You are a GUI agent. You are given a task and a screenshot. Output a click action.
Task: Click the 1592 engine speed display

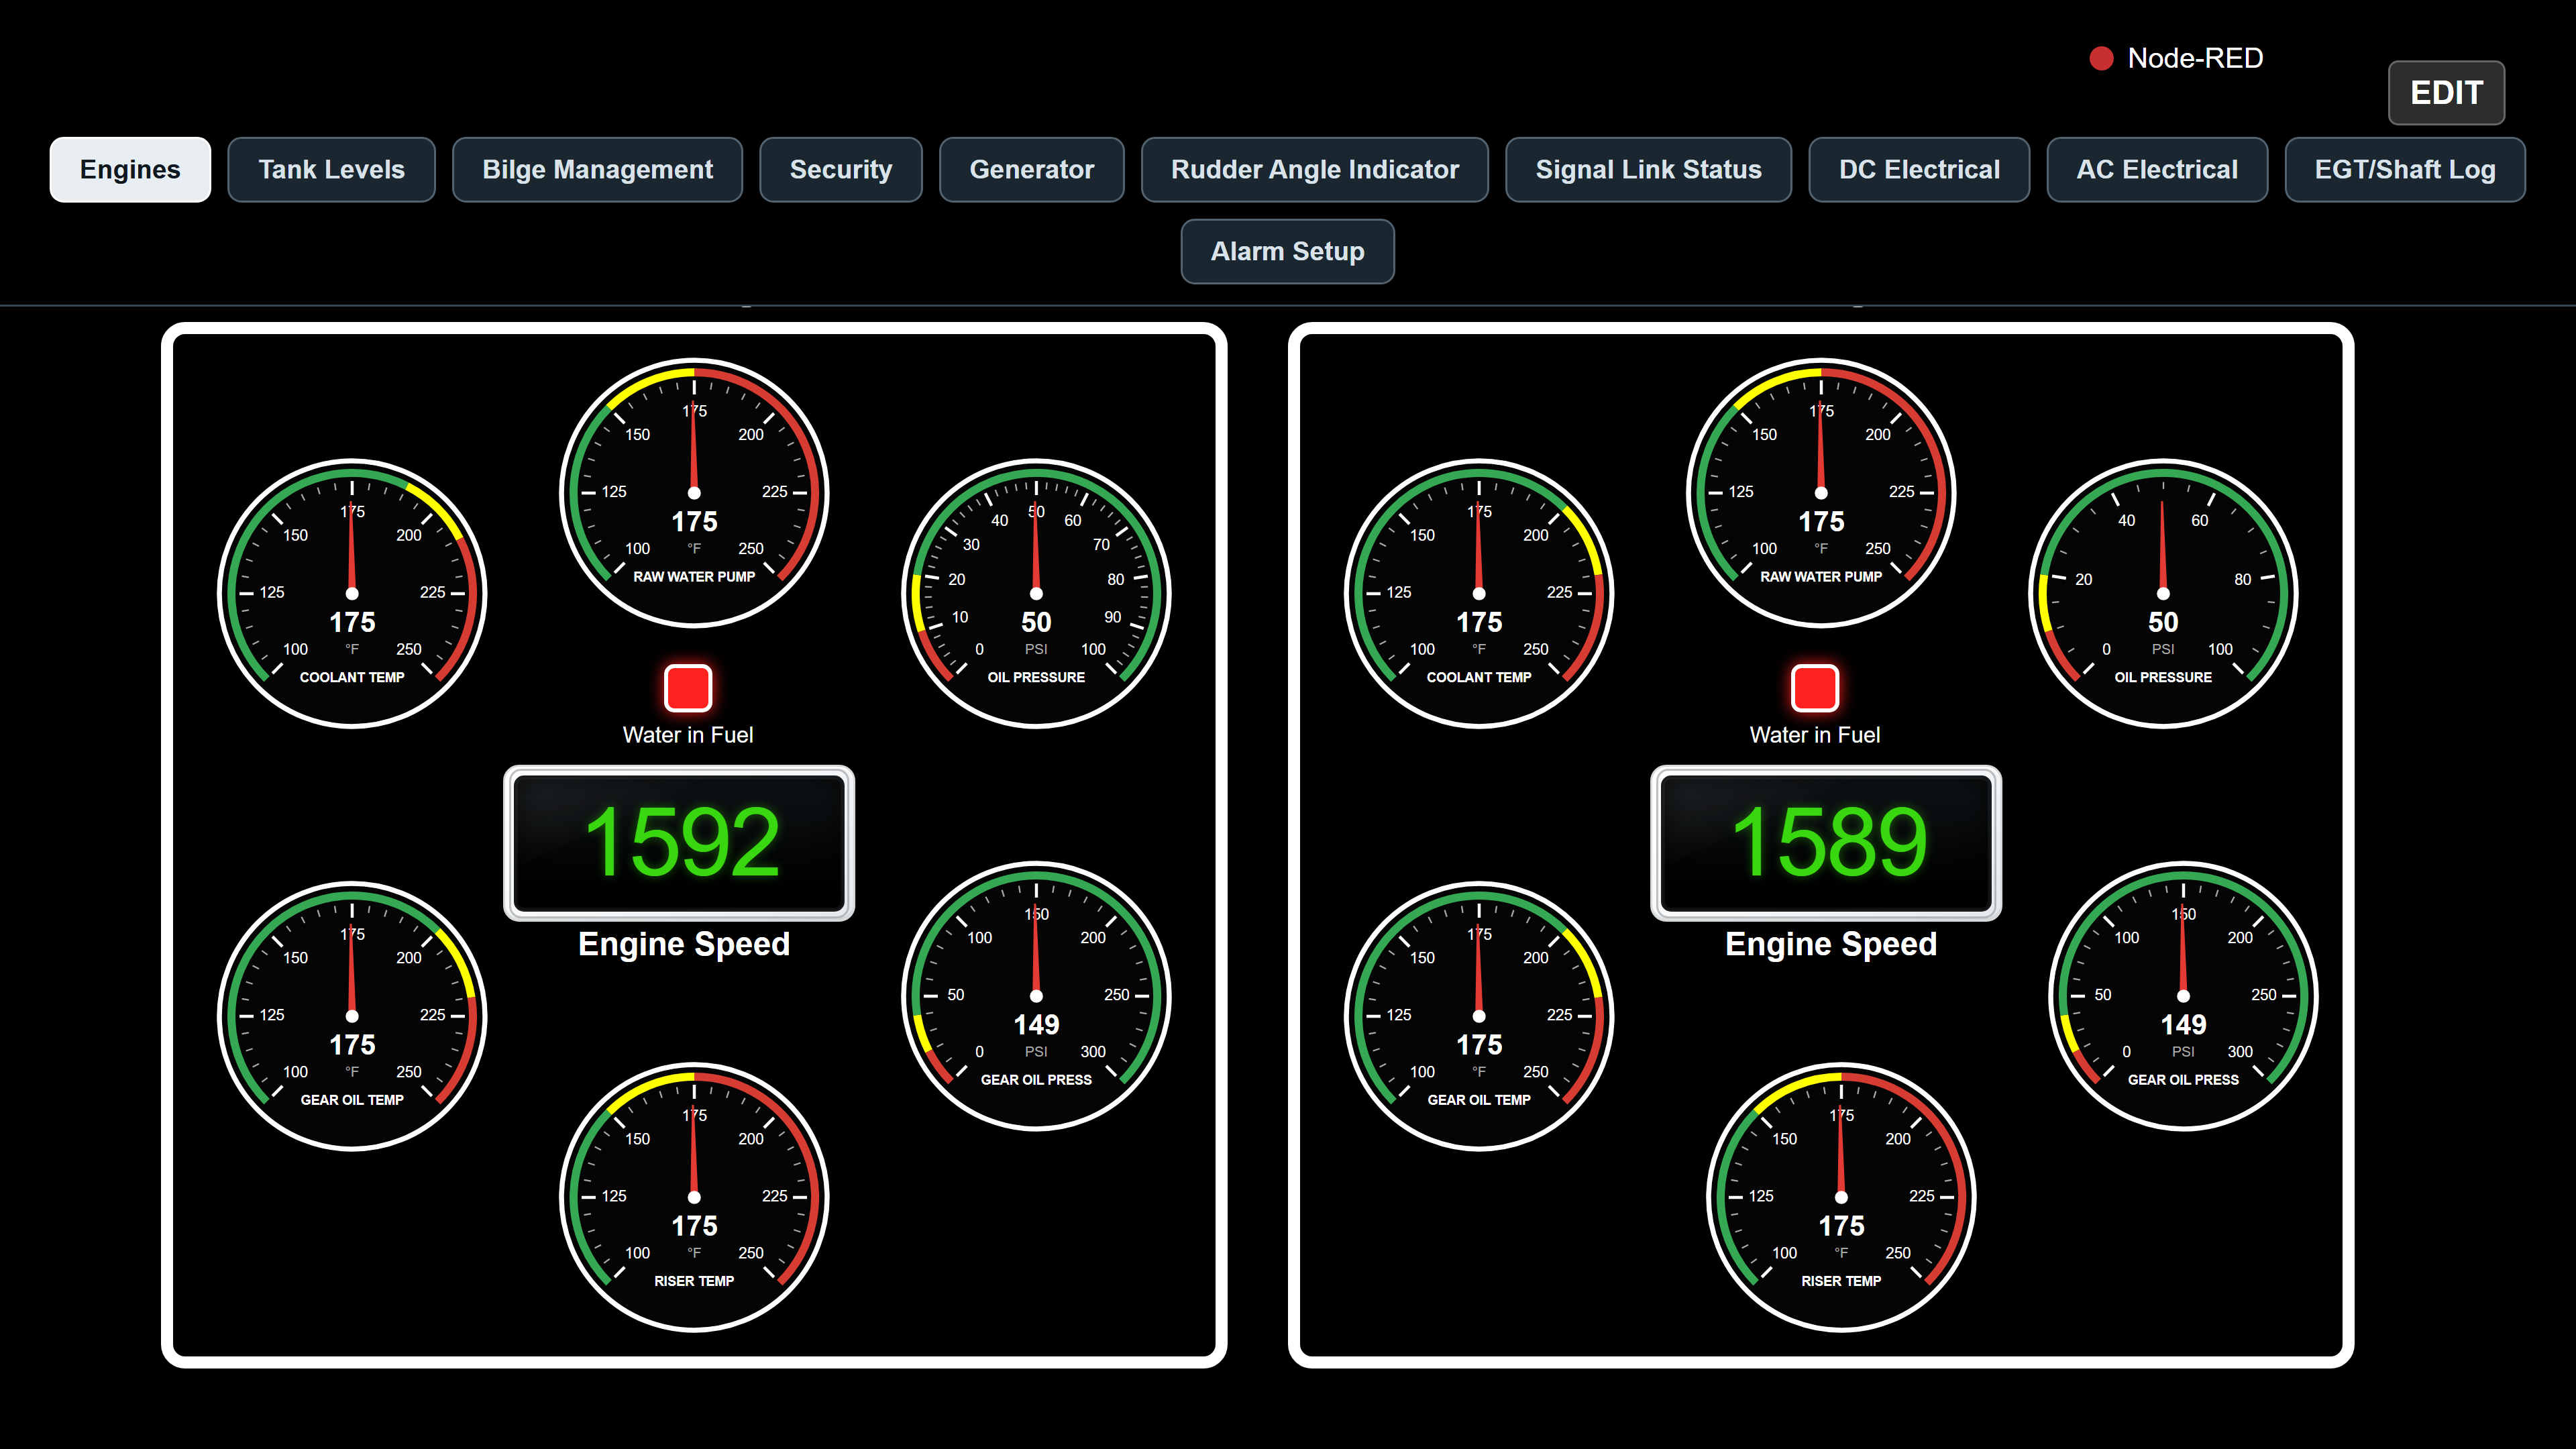coord(679,843)
